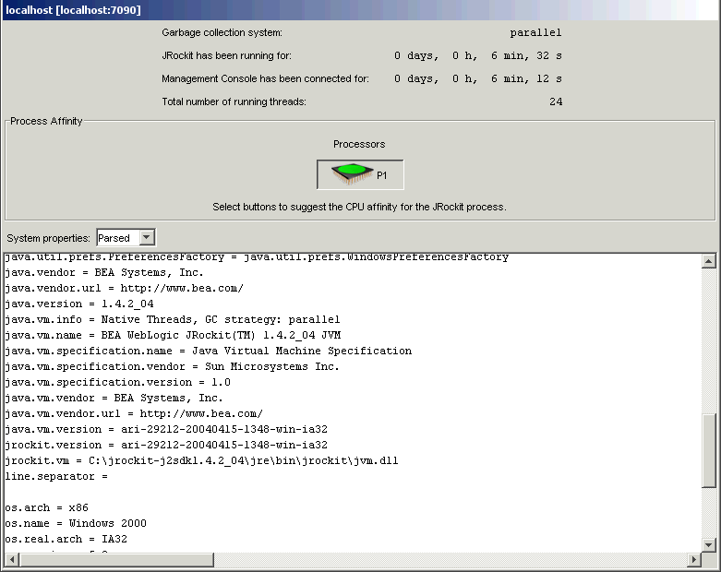The image size is (721, 572).
Task: Select the 'java.vendor = BEA Systems, Inc.' line
Action: pyautogui.click(x=104, y=272)
